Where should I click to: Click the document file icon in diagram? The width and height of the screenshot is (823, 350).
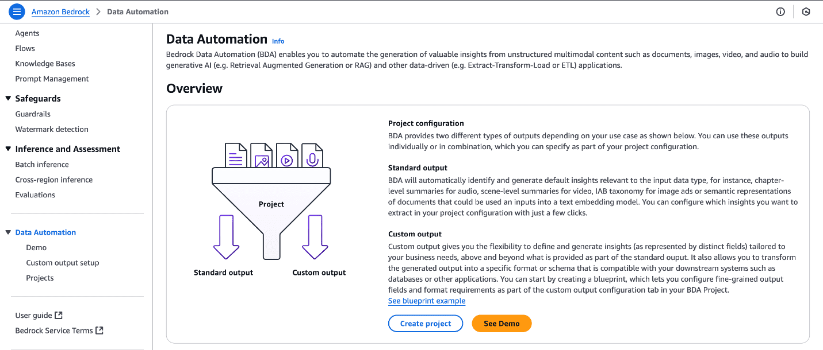point(235,155)
